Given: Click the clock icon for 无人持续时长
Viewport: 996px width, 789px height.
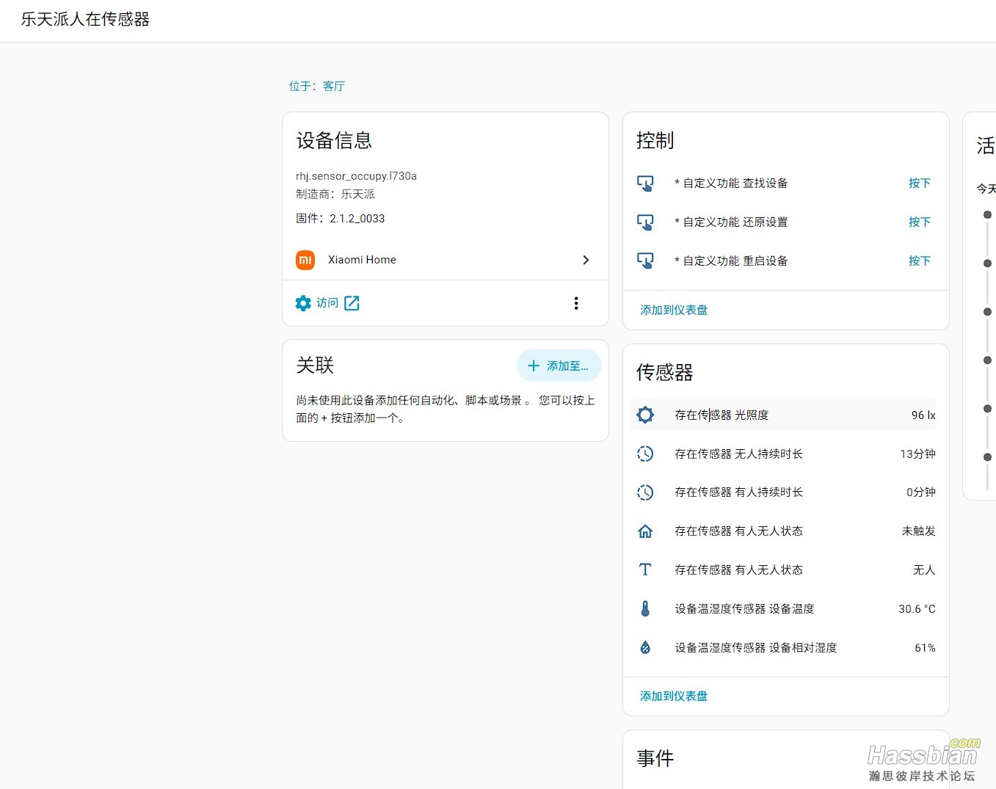Looking at the screenshot, I should [x=645, y=454].
